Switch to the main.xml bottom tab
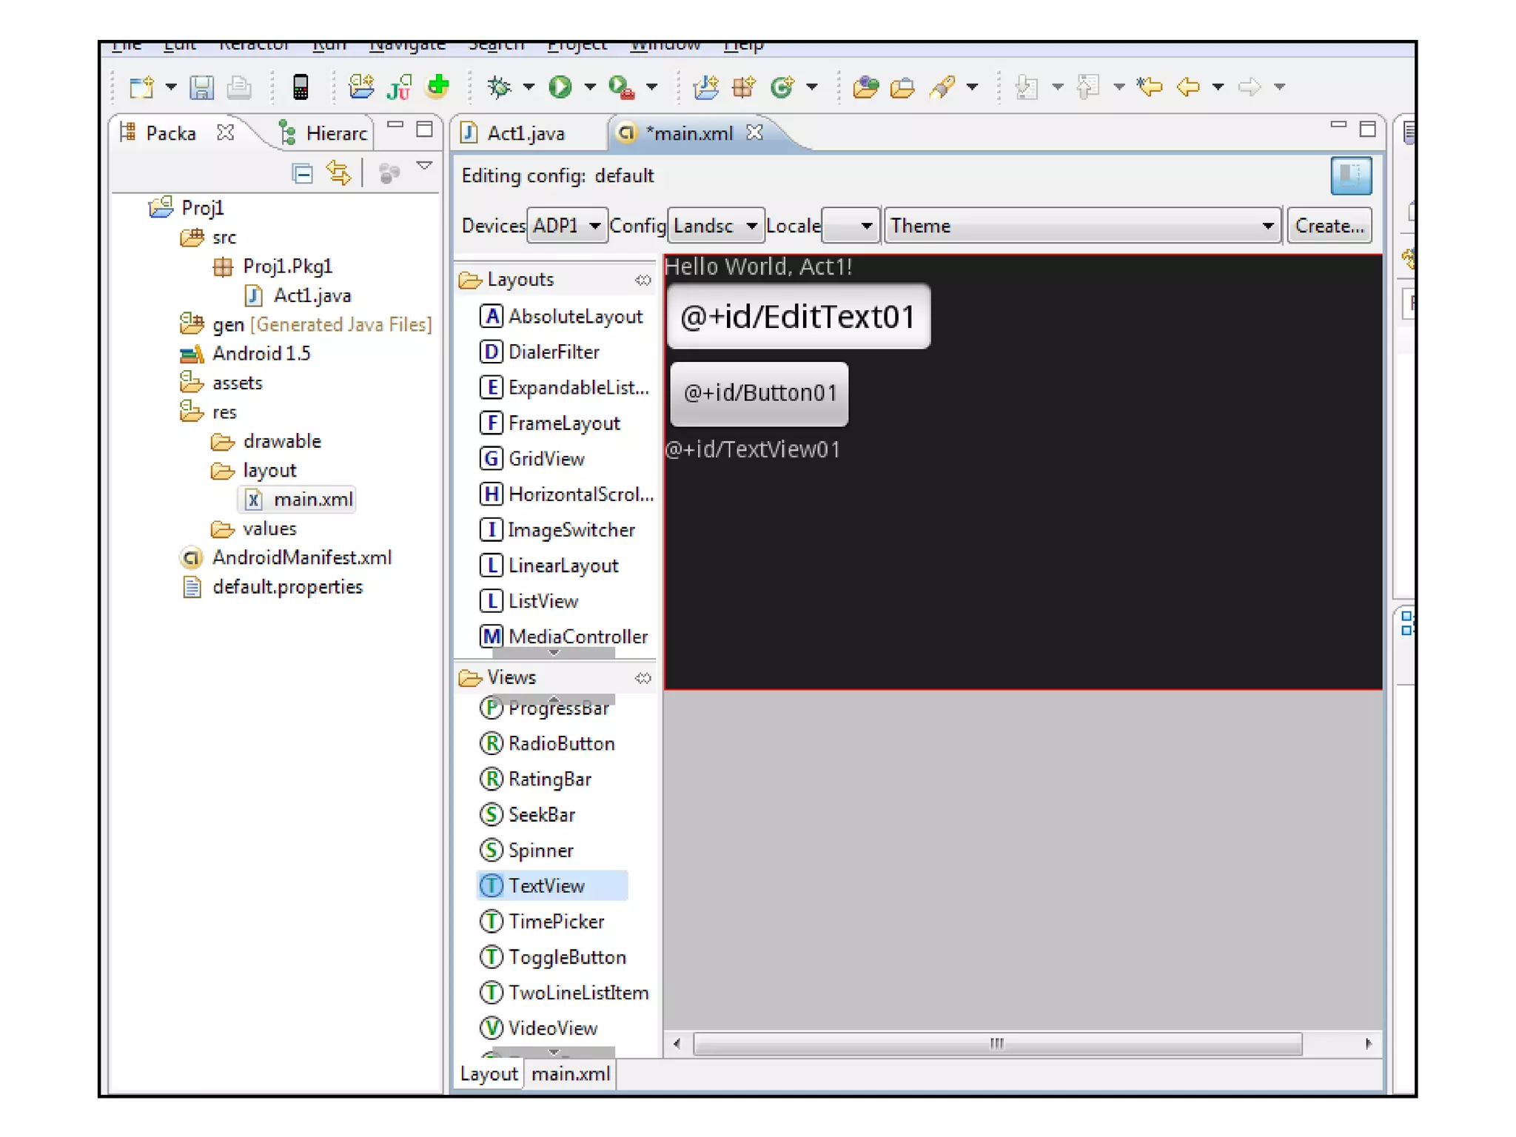The width and height of the screenshot is (1516, 1137). [570, 1073]
